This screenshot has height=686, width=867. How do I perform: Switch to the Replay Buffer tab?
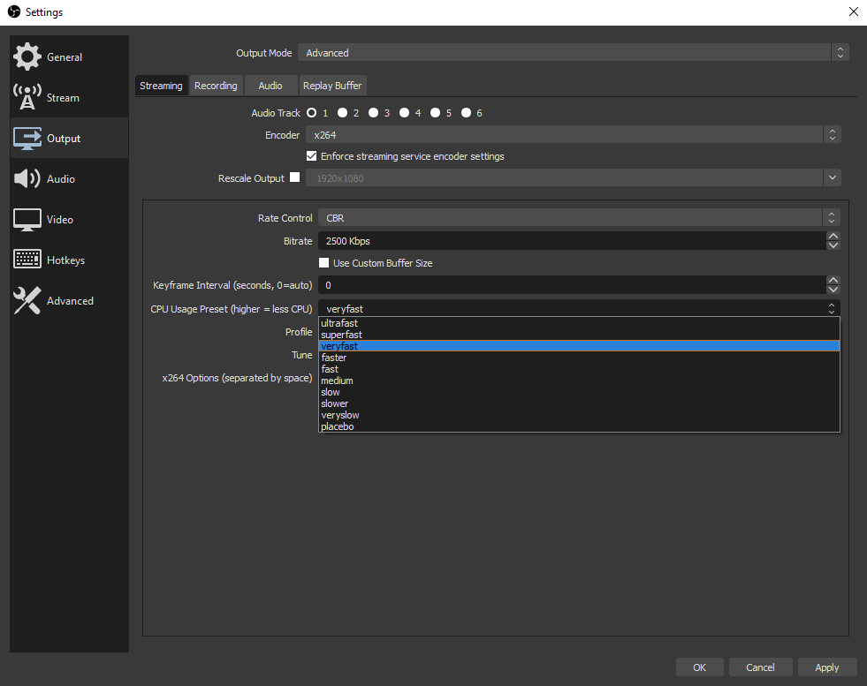(332, 86)
